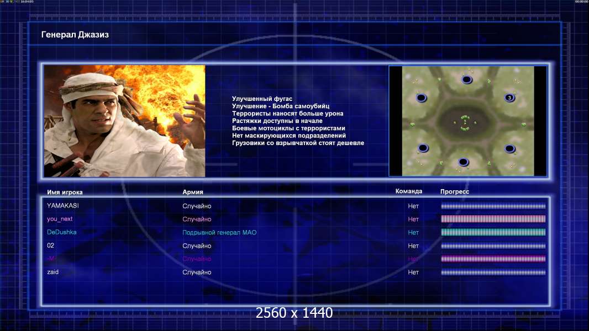Click 'Нет' team cell for -M-

click(x=413, y=259)
